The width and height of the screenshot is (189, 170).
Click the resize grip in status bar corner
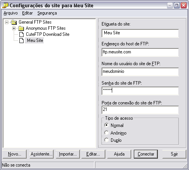point(185,166)
